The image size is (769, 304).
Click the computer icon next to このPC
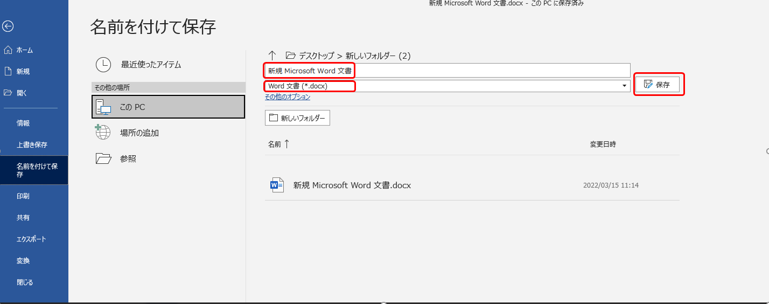click(103, 107)
